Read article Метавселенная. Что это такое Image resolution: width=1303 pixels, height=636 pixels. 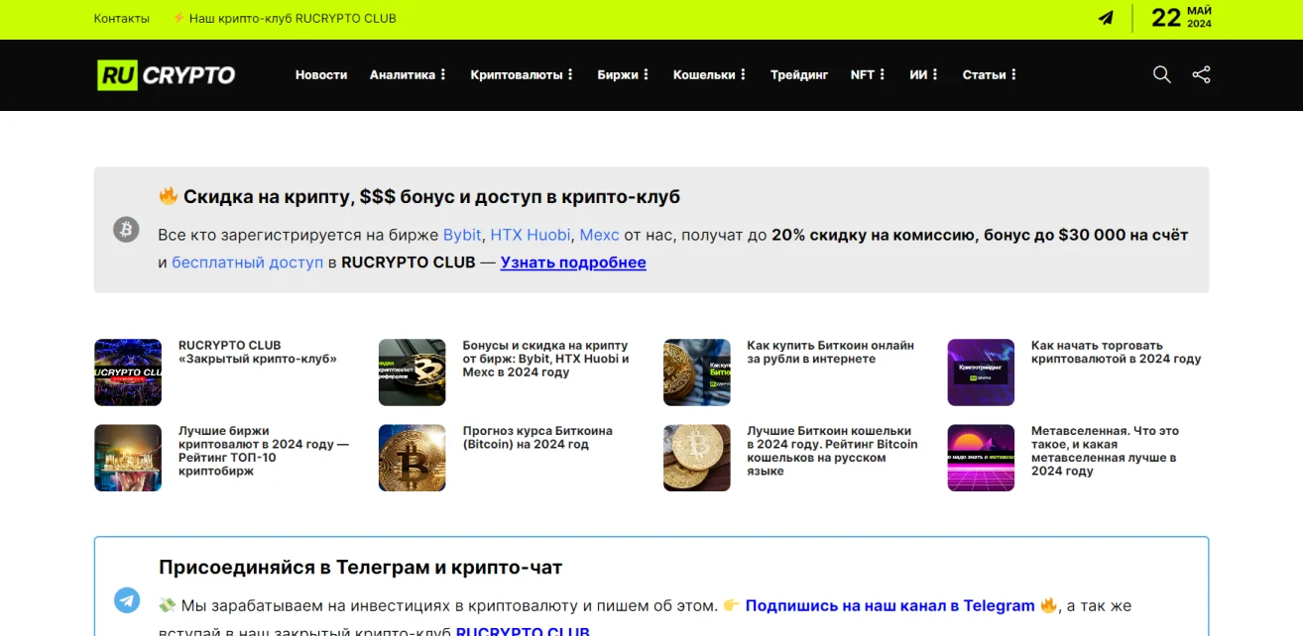point(1106,451)
